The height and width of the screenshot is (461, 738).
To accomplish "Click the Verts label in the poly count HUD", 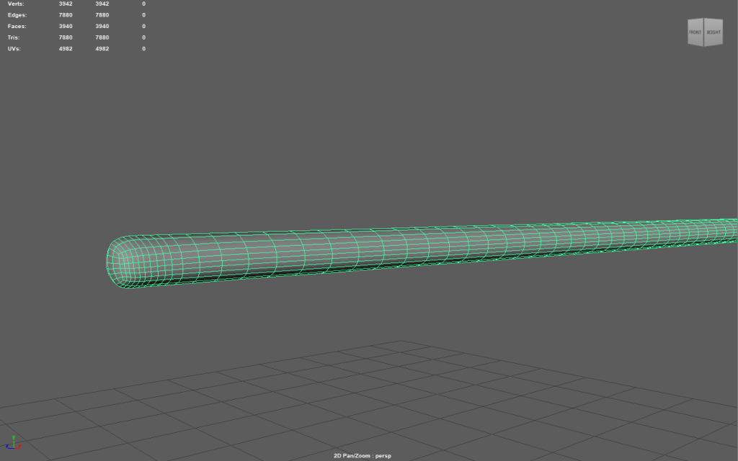I will tap(16, 4).
